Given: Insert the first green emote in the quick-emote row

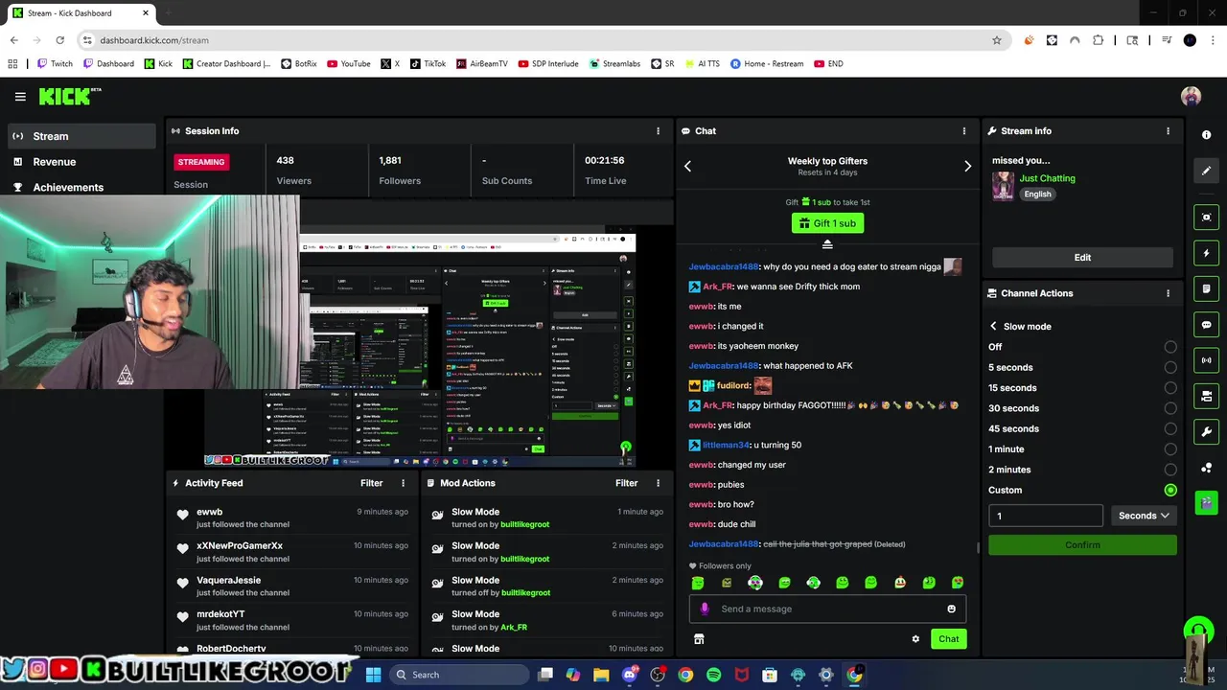Looking at the screenshot, I should (x=698, y=583).
